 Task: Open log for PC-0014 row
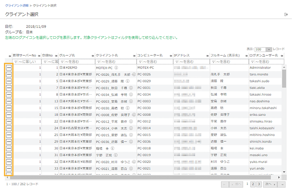point(9,129)
